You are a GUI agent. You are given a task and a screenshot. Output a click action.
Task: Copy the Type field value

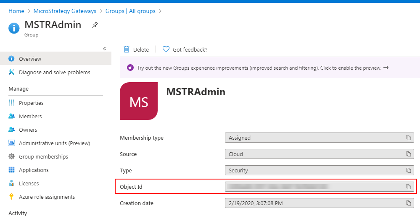408,170
